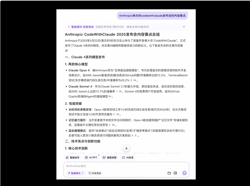Screen dimensions: 250x186
Task: Focus the Shift+Enter message input field
Action: point(126,166)
